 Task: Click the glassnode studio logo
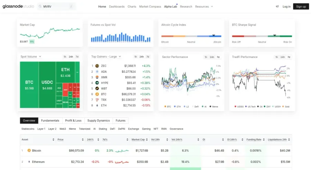[x=18, y=6]
